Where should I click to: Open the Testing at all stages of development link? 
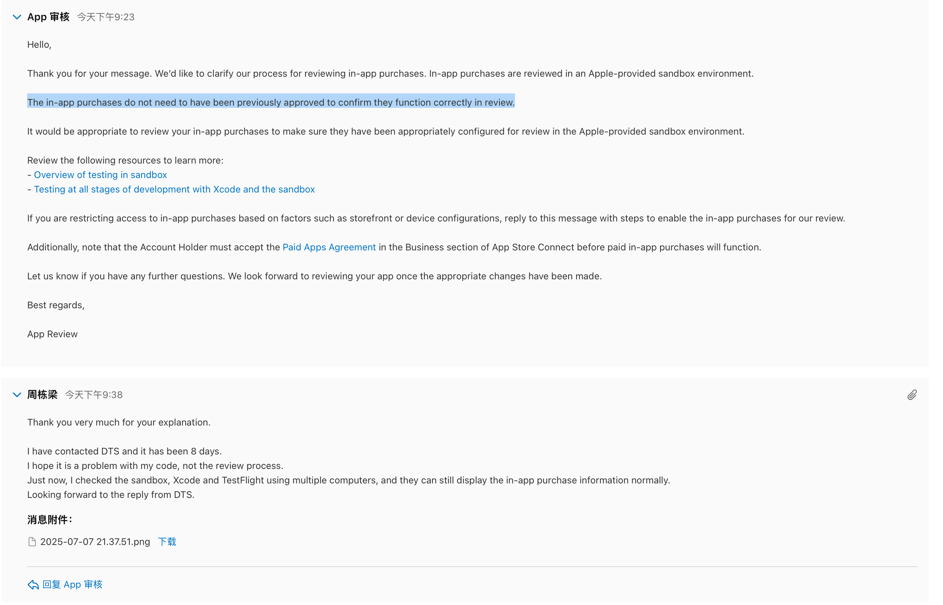pos(174,189)
